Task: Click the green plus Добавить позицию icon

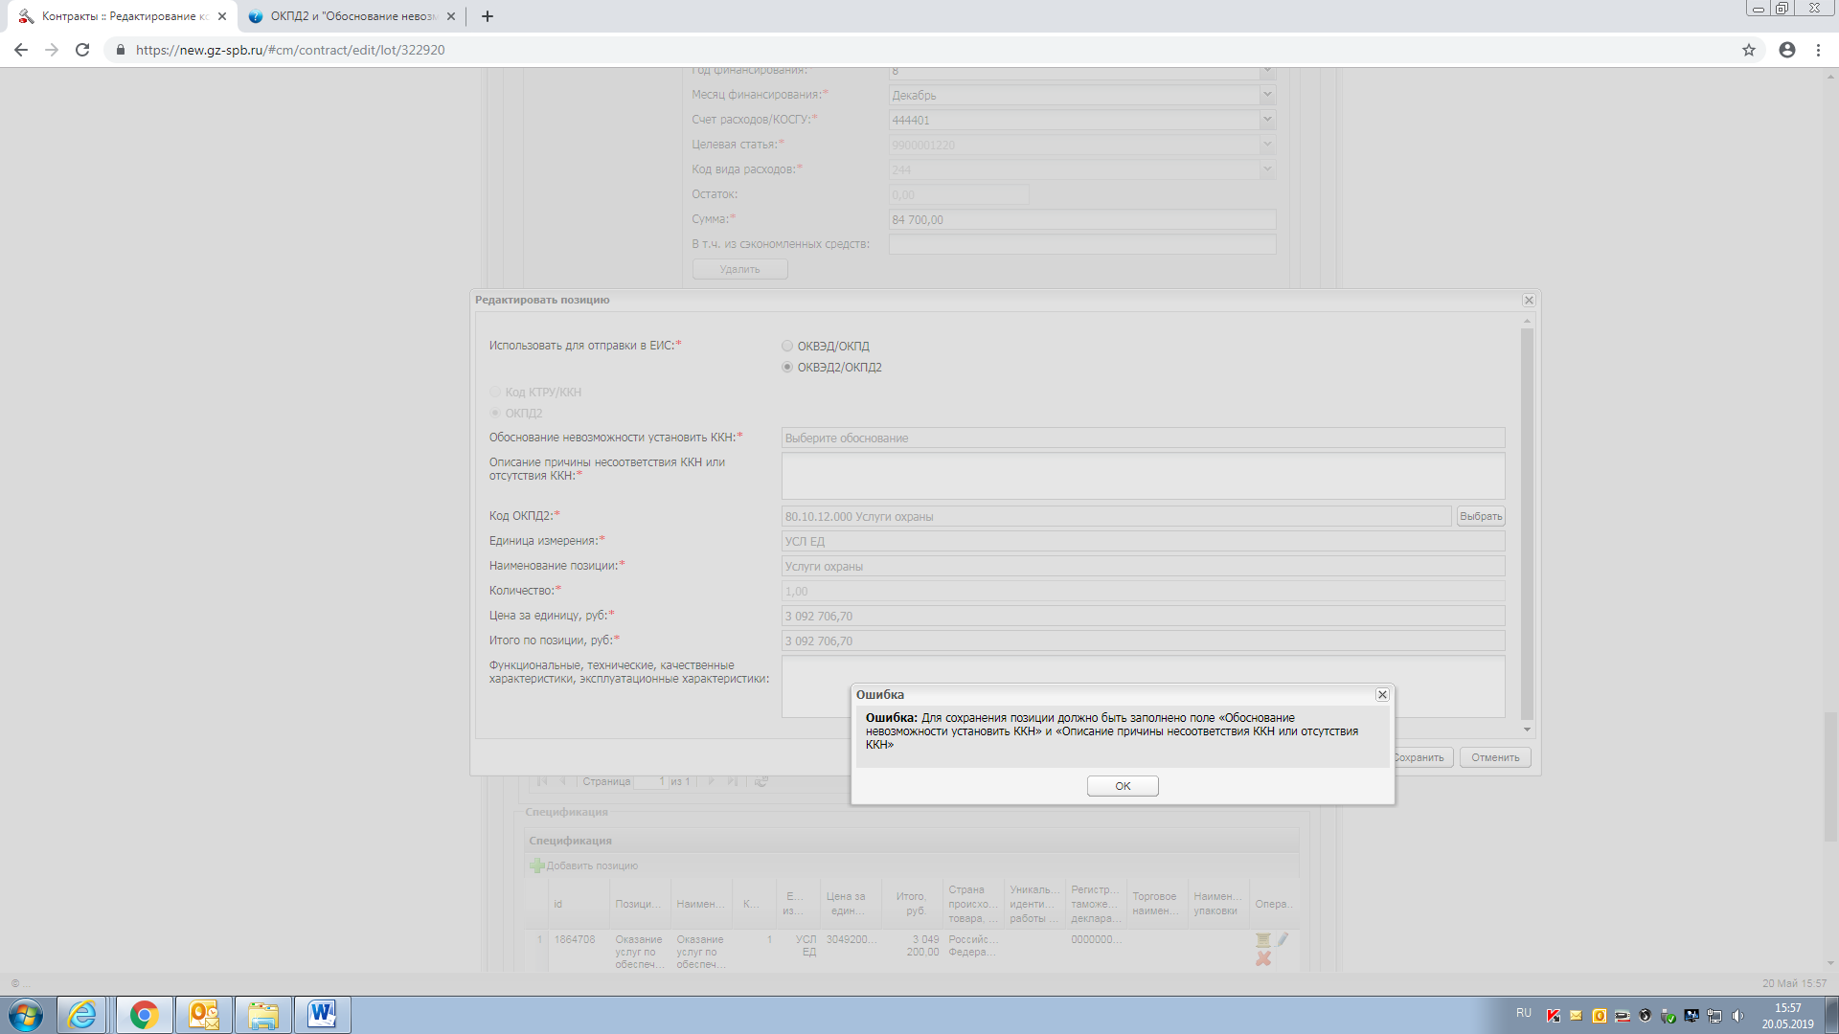Action: point(537,865)
